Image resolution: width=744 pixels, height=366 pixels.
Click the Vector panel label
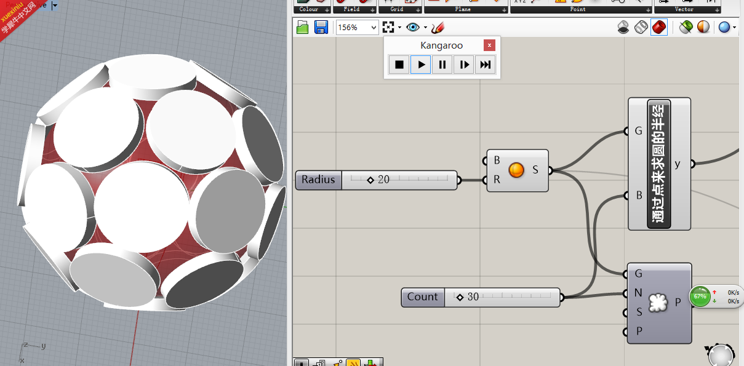coord(684,9)
